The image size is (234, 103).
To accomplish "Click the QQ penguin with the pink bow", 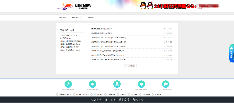I will click(150, 5).
